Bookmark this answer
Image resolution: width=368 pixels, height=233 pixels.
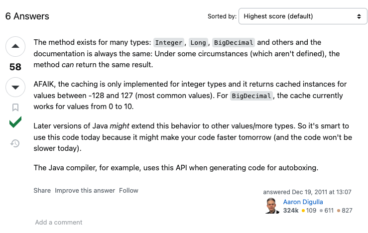click(x=15, y=108)
